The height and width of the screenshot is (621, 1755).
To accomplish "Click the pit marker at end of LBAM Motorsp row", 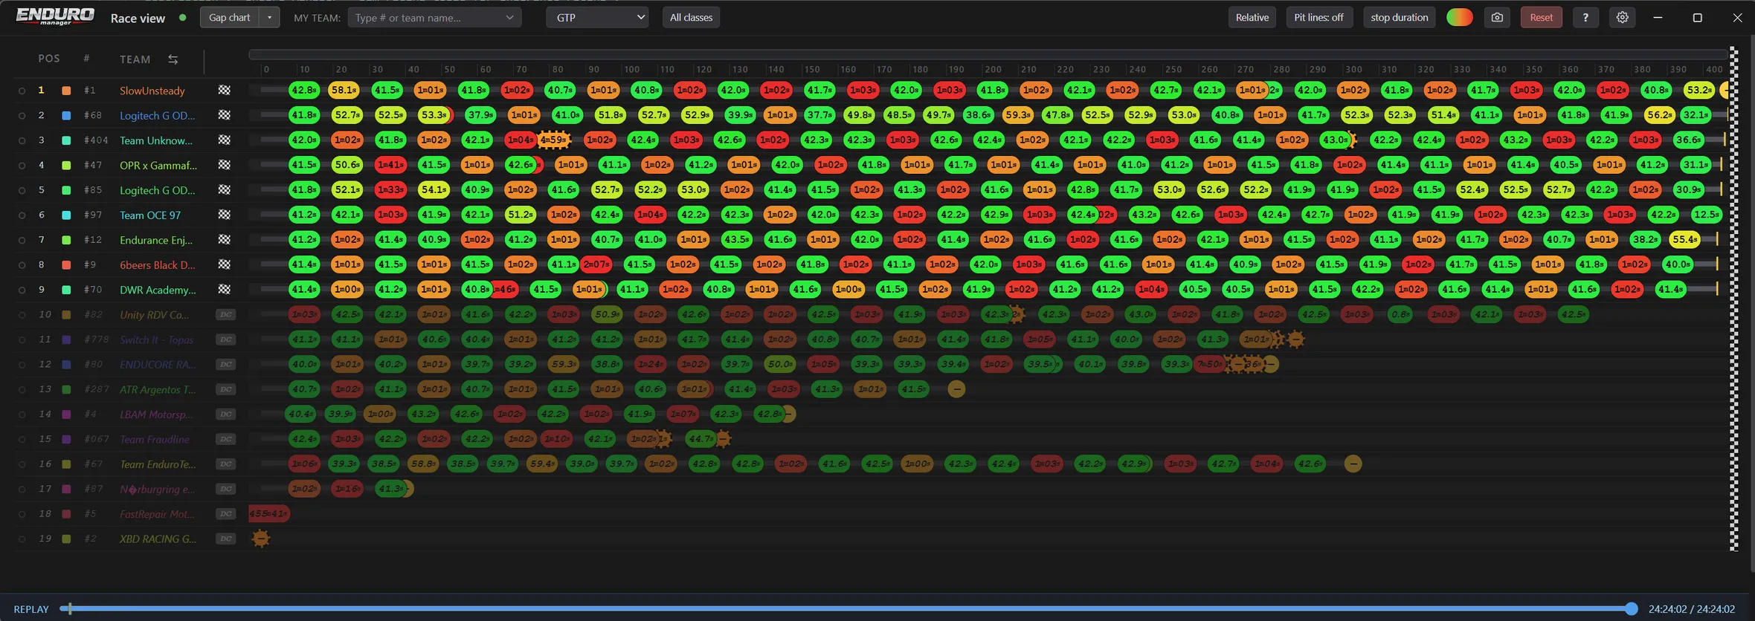I will click(x=788, y=414).
